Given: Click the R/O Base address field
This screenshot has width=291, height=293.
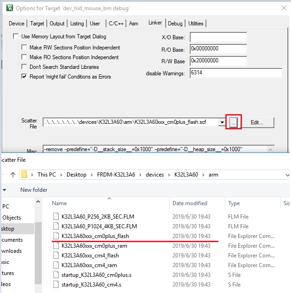Looking at the screenshot, I should click(218, 49).
